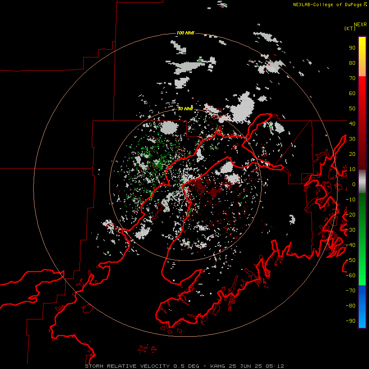Select the positive 20 knot scale label
The image size is (369, 369).
[x=352, y=154]
